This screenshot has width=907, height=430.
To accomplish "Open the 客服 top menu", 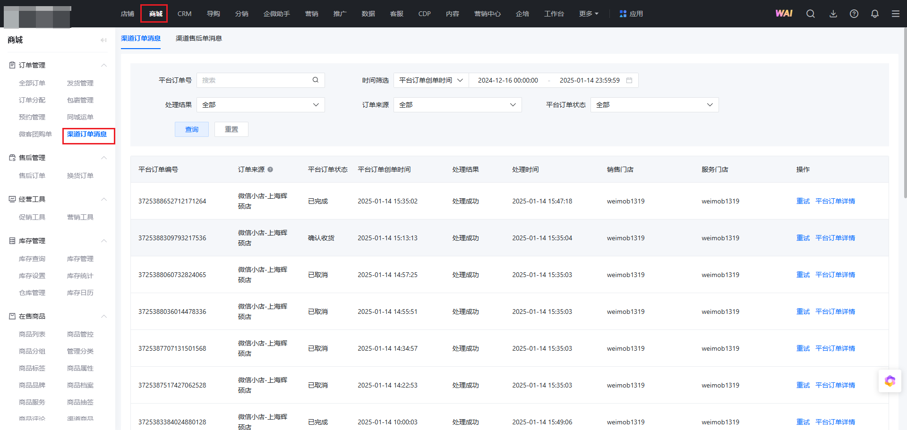I will (x=397, y=14).
